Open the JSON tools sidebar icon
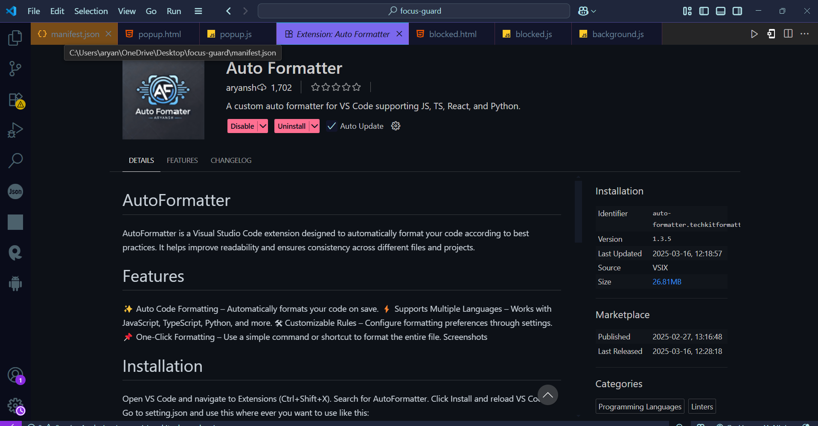Viewport: 818px width, 426px height. point(15,191)
